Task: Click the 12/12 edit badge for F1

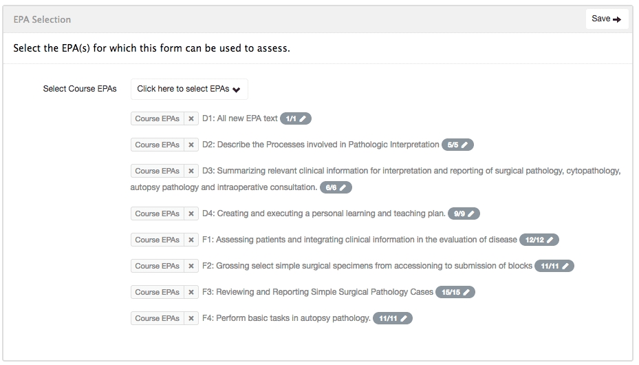Action: click(x=539, y=240)
